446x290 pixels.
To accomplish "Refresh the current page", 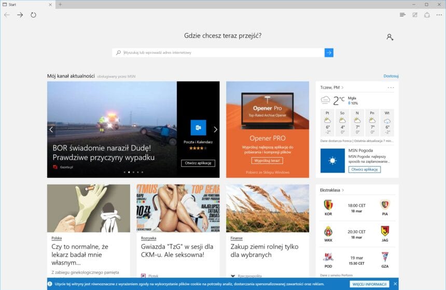I will [33, 15].
